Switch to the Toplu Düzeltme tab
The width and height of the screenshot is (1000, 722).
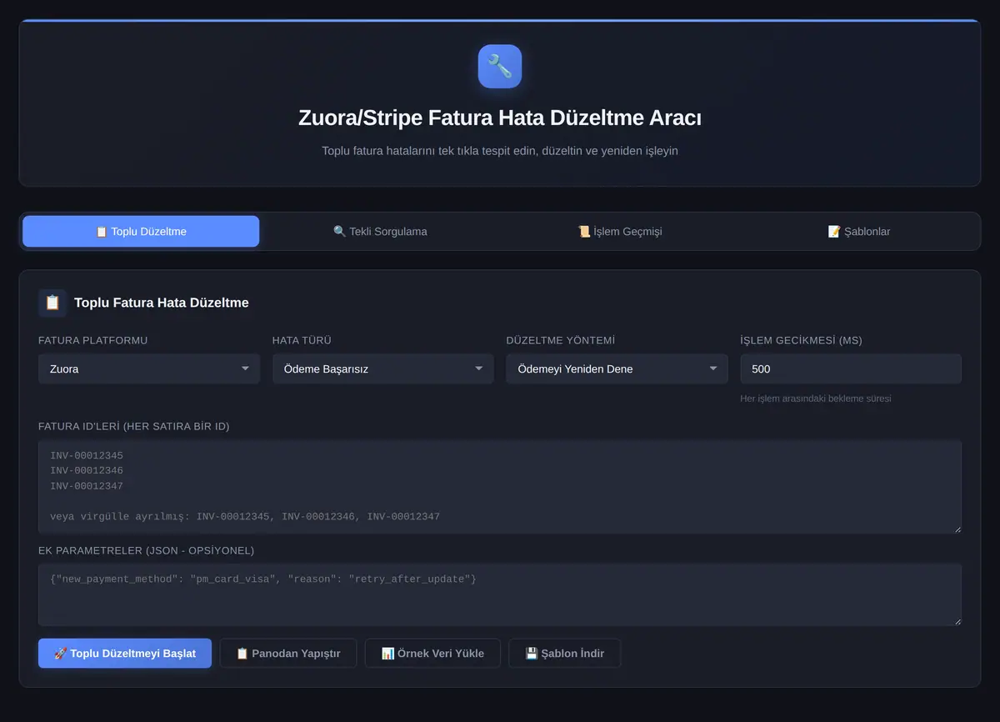click(141, 231)
